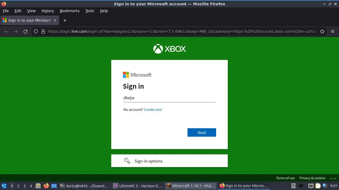This screenshot has width=339, height=190.
Task: Maximize the Firefox window
Action: (330, 4)
